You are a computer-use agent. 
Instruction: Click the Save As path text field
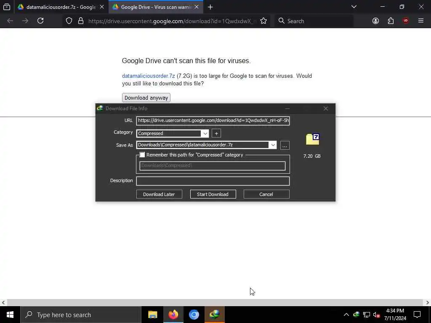tap(203, 145)
